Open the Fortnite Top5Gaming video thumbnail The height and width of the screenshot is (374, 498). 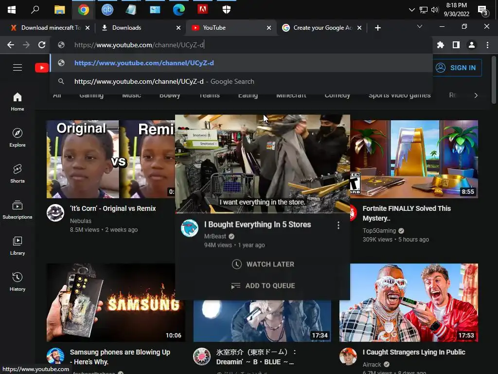(x=414, y=159)
